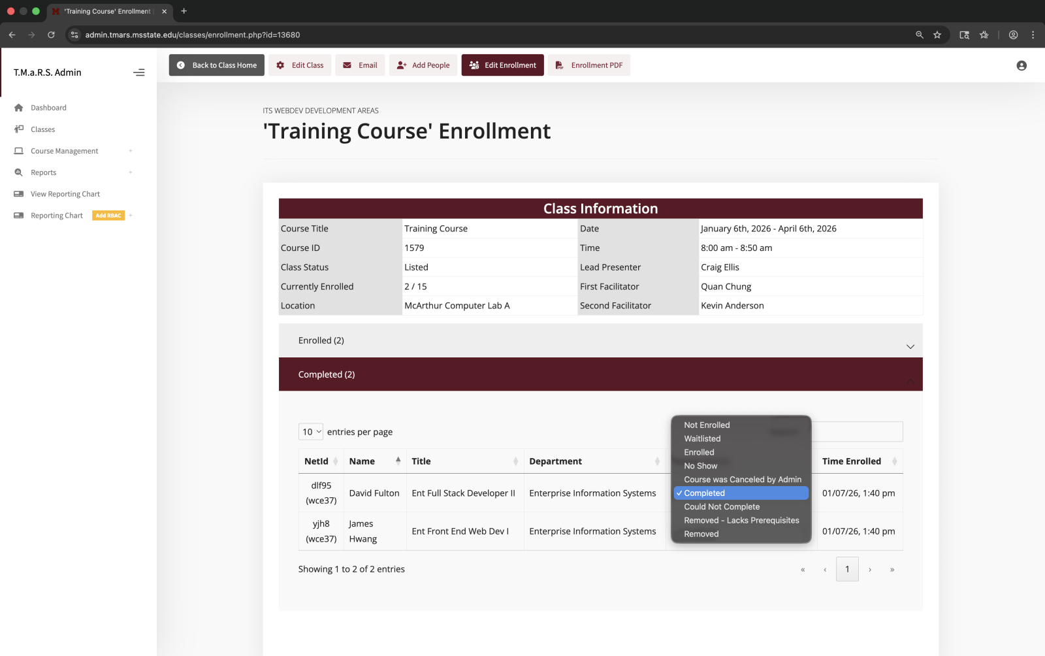Select No Show from the status menu

point(701,465)
